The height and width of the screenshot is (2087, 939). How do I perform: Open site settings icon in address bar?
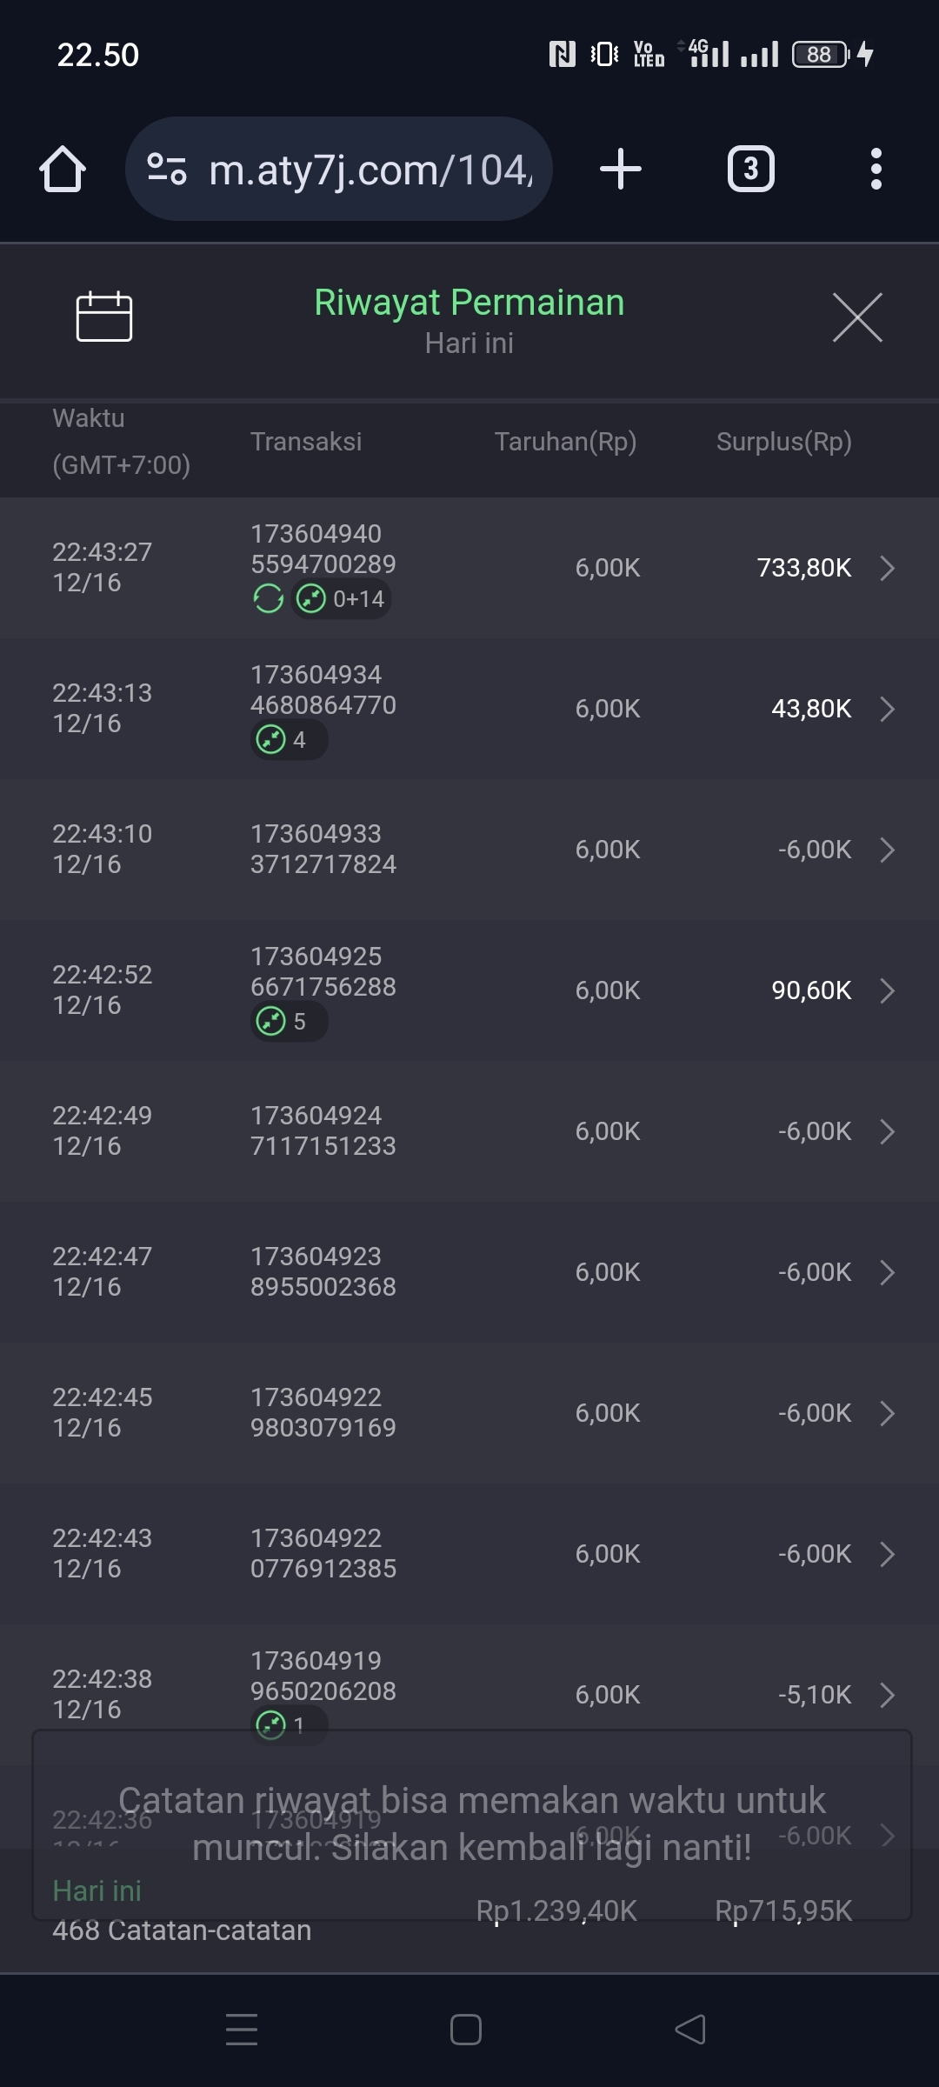point(167,169)
